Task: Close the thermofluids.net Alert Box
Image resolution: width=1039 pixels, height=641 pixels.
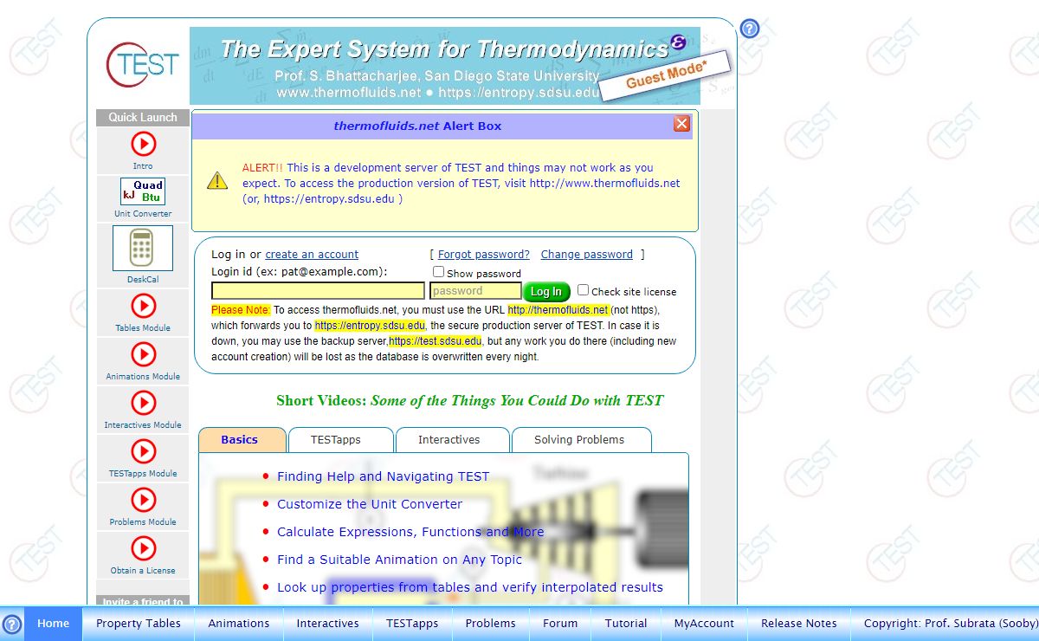Action: pyautogui.click(x=682, y=124)
